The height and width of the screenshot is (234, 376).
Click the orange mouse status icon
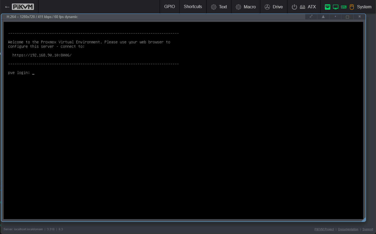[x=352, y=7]
